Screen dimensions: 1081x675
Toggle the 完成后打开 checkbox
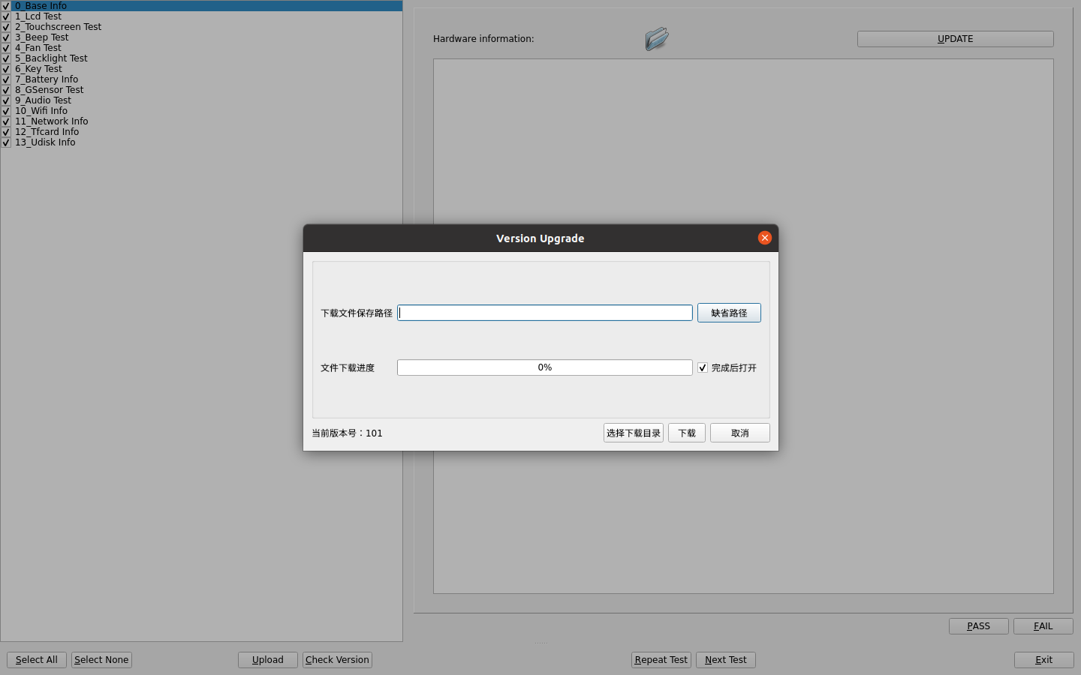pyautogui.click(x=703, y=367)
